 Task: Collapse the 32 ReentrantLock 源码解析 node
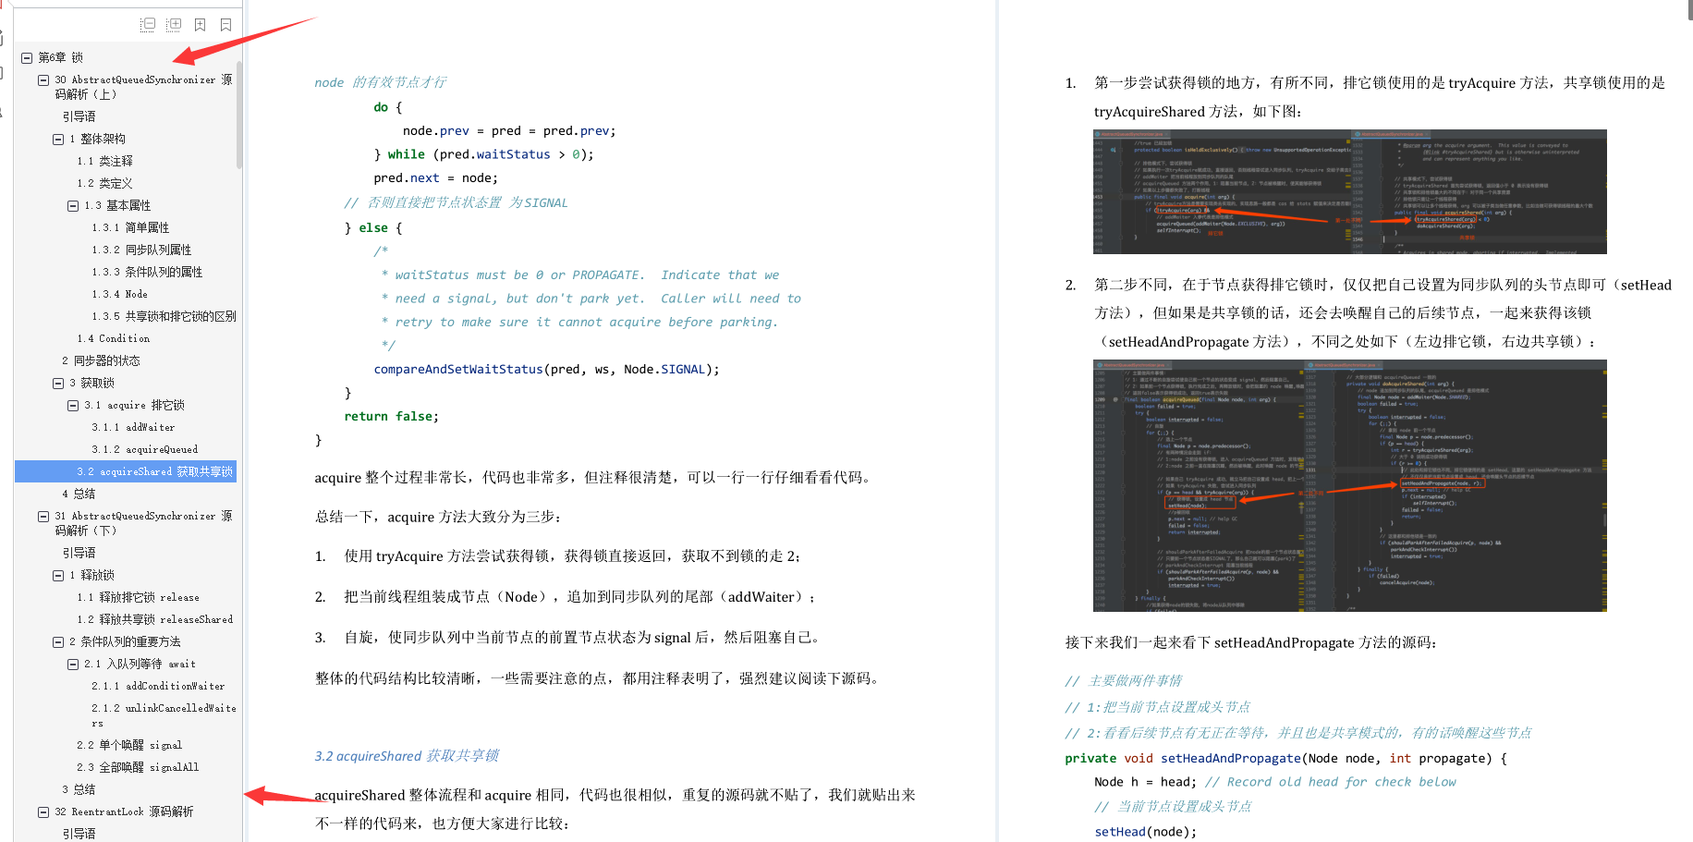tap(43, 811)
